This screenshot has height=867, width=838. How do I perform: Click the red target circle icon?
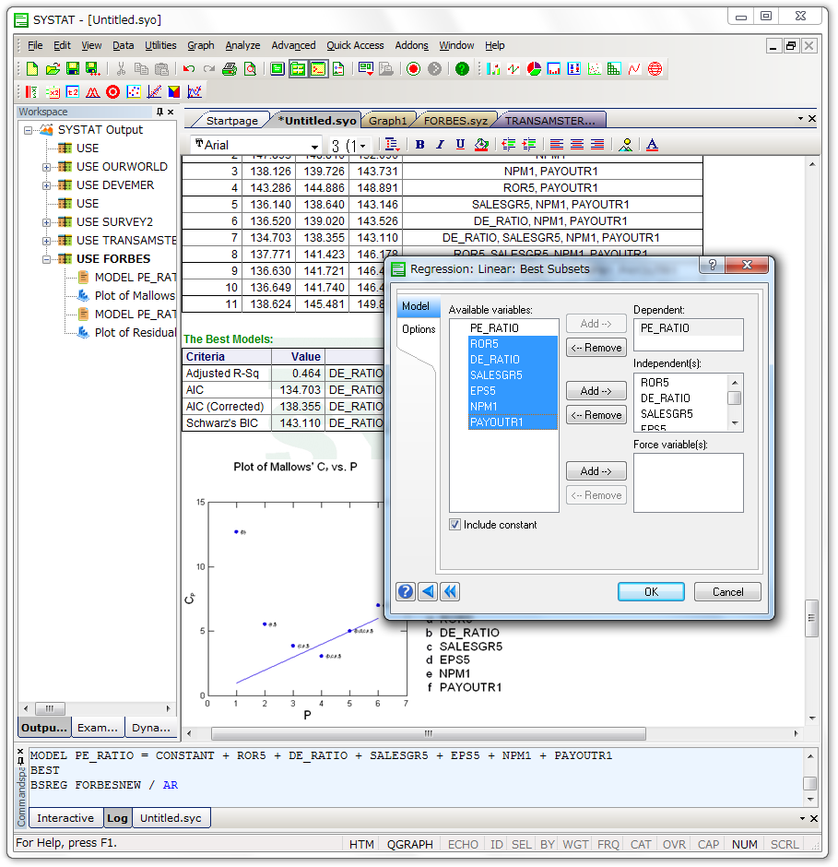point(112,92)
